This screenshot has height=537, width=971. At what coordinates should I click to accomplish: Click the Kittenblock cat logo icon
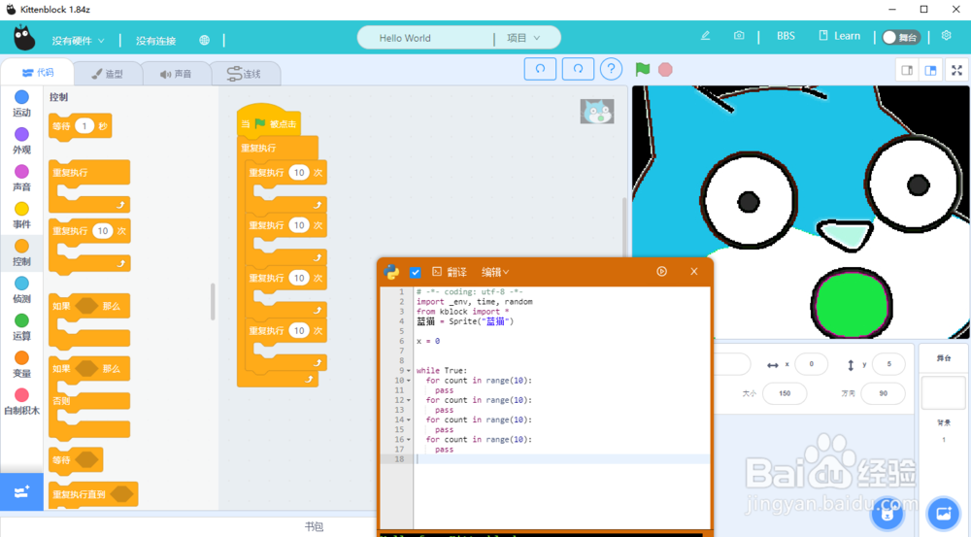(24, 38)
